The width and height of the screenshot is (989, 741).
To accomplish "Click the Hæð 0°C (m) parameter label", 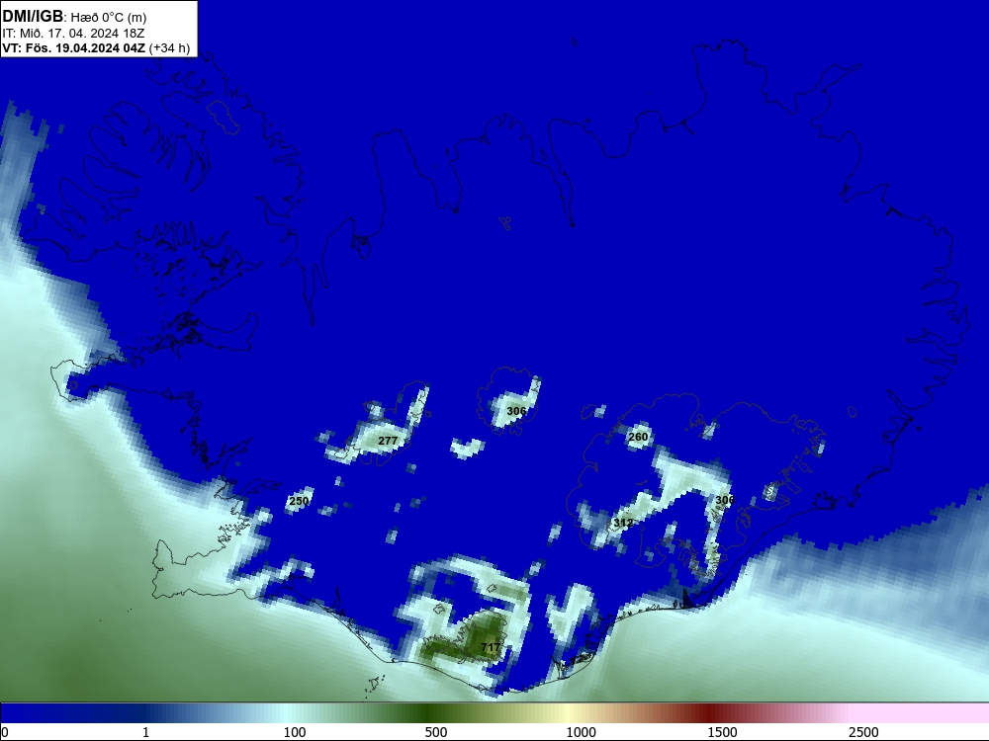I will coord(109,18).
